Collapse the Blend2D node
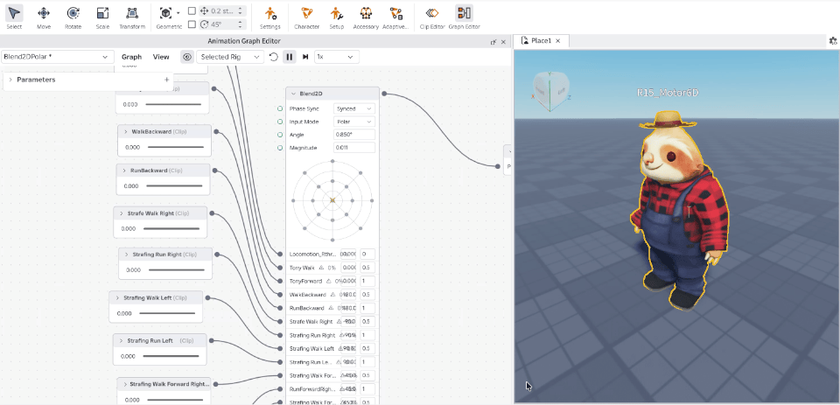 pyautogui.click(x=293, y=94)
